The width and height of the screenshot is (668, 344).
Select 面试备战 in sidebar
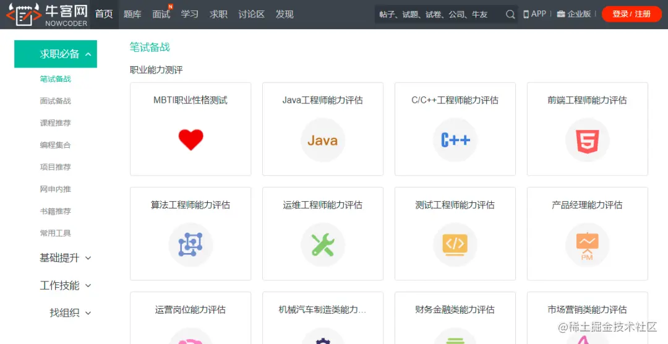(x=56, y=101)
